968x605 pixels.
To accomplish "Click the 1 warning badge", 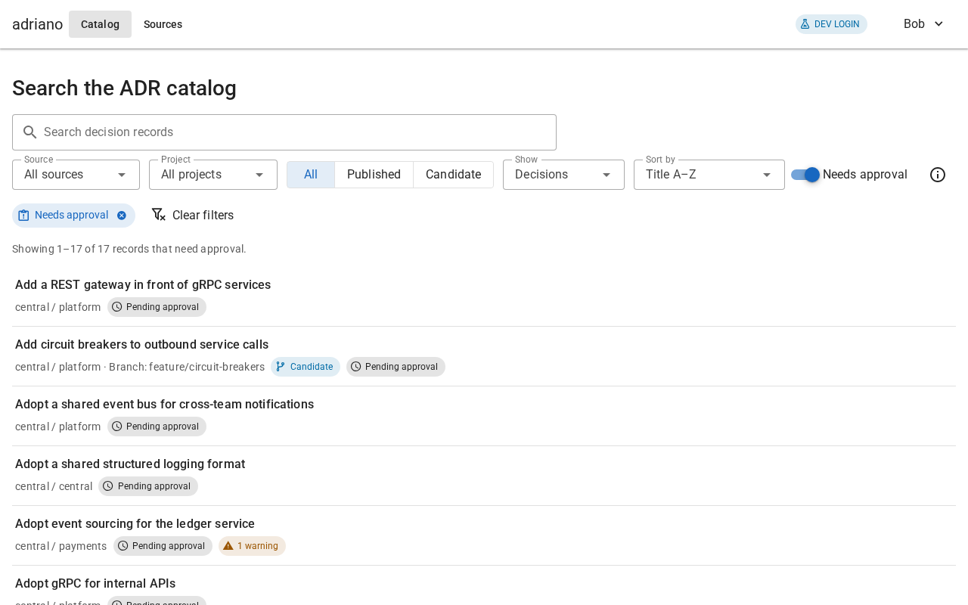I will 252,546.
